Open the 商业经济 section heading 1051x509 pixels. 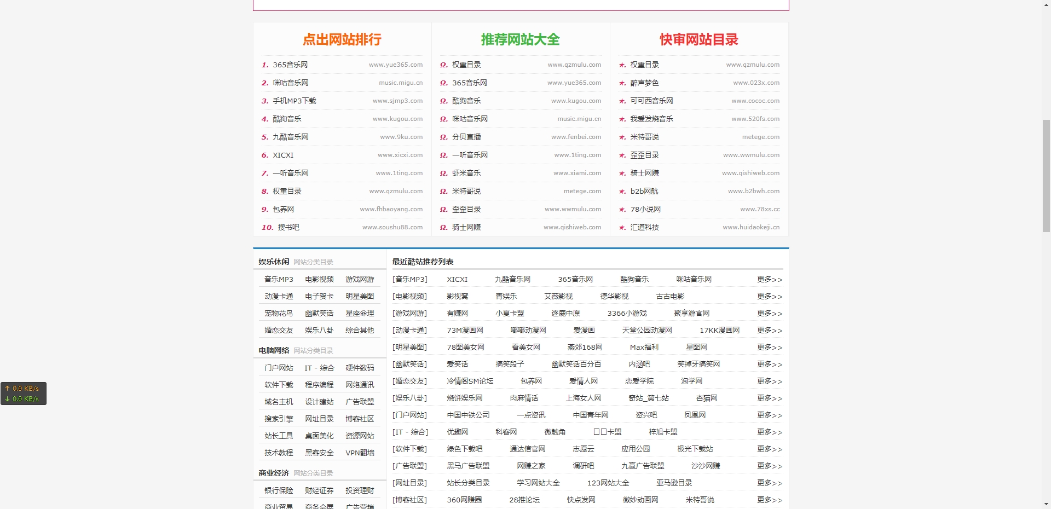pyautogui.click(x=274, y=473)
